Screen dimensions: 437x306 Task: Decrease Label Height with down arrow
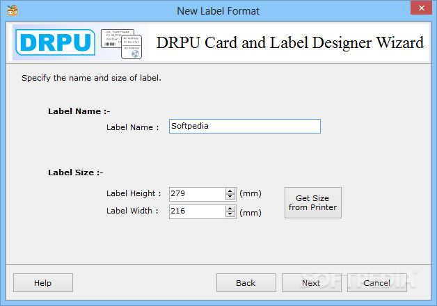(230, 197)
